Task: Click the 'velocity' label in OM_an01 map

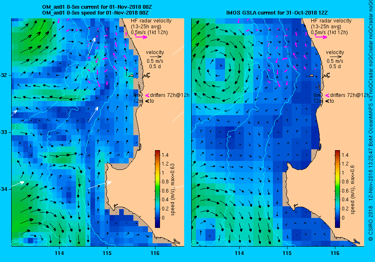Action: 155,52
